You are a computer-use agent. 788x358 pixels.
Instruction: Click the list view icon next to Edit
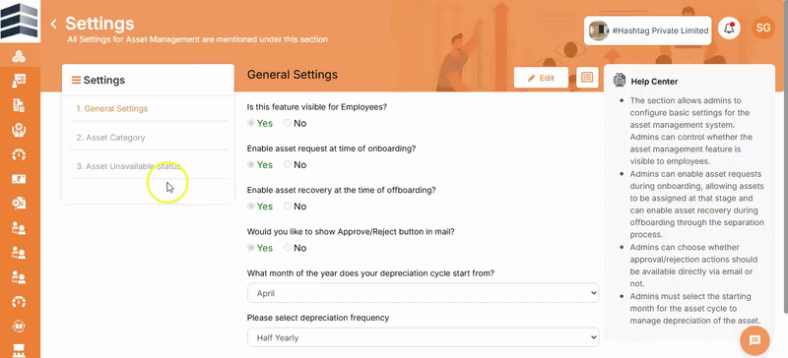587,78
